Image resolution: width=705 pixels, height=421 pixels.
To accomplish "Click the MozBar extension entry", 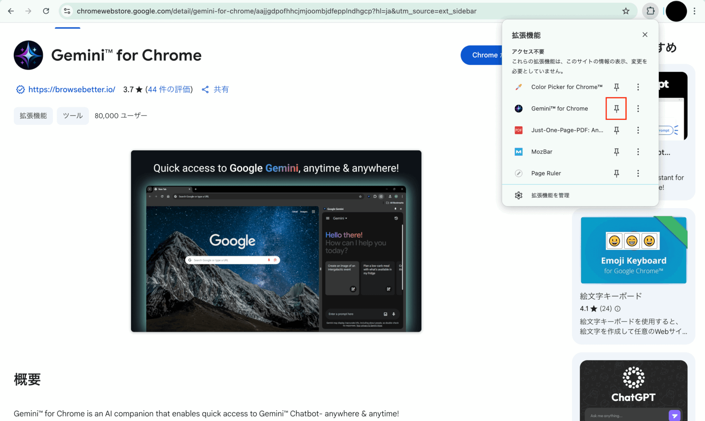I will point(541,152).
